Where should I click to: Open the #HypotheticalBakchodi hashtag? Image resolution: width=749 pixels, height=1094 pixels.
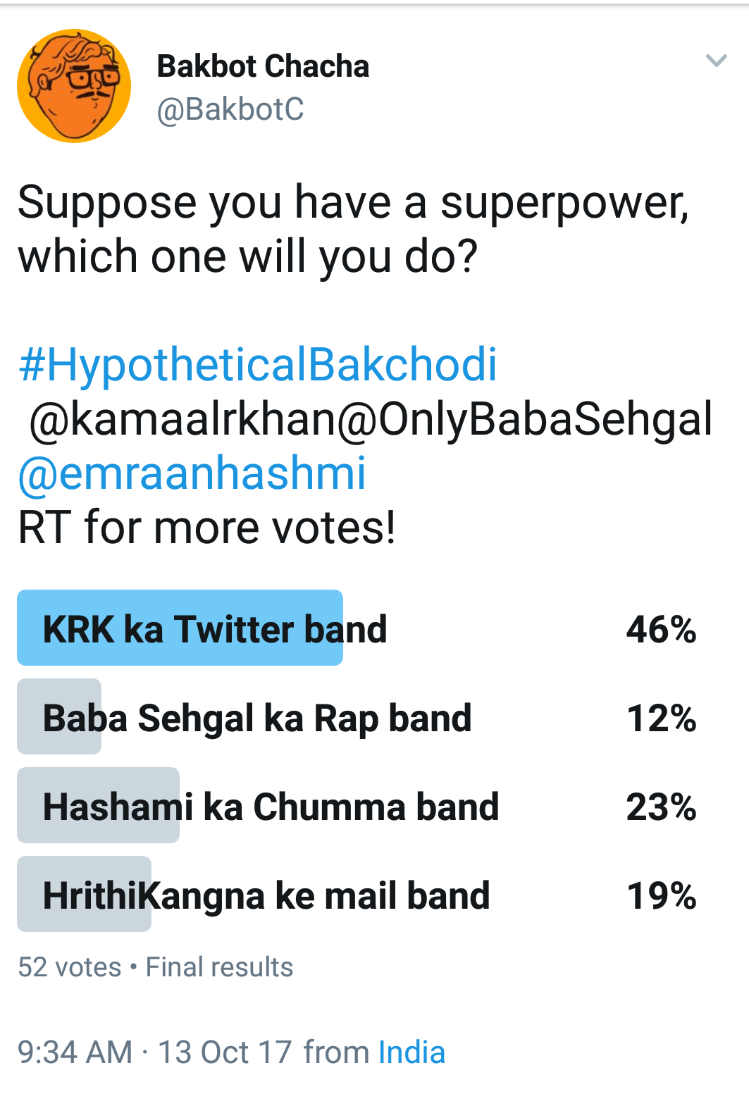pos(258,364)
